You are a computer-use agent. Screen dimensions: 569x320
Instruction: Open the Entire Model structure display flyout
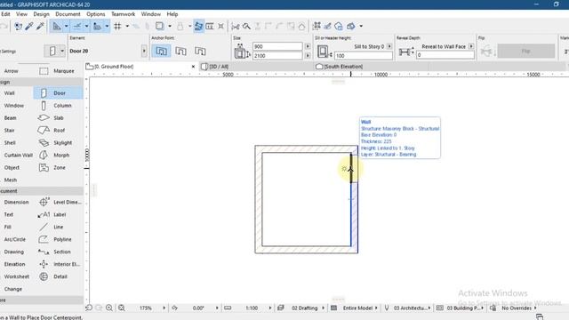coord(376,308)
